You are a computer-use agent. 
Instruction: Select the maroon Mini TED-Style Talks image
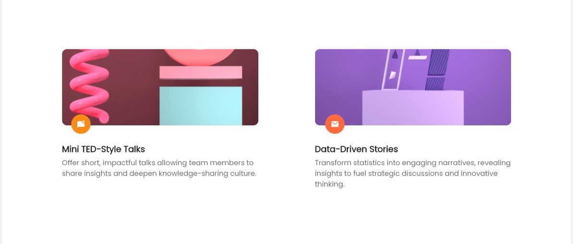tap(160, 87)
